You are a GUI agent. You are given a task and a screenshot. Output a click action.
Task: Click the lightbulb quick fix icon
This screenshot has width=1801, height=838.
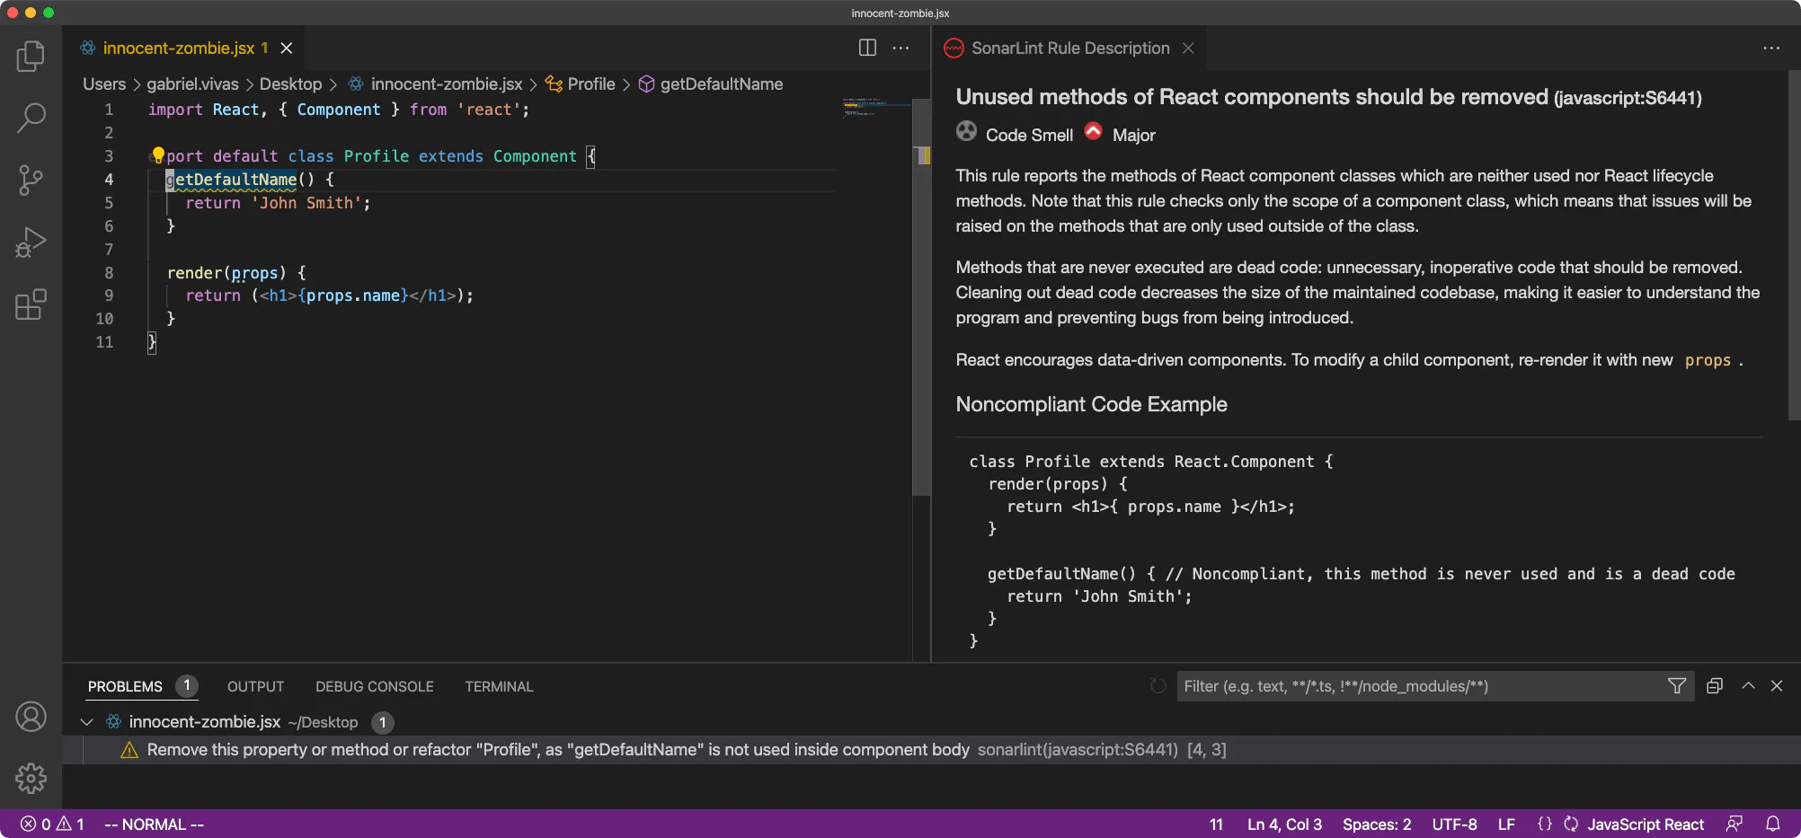point(158,154)
